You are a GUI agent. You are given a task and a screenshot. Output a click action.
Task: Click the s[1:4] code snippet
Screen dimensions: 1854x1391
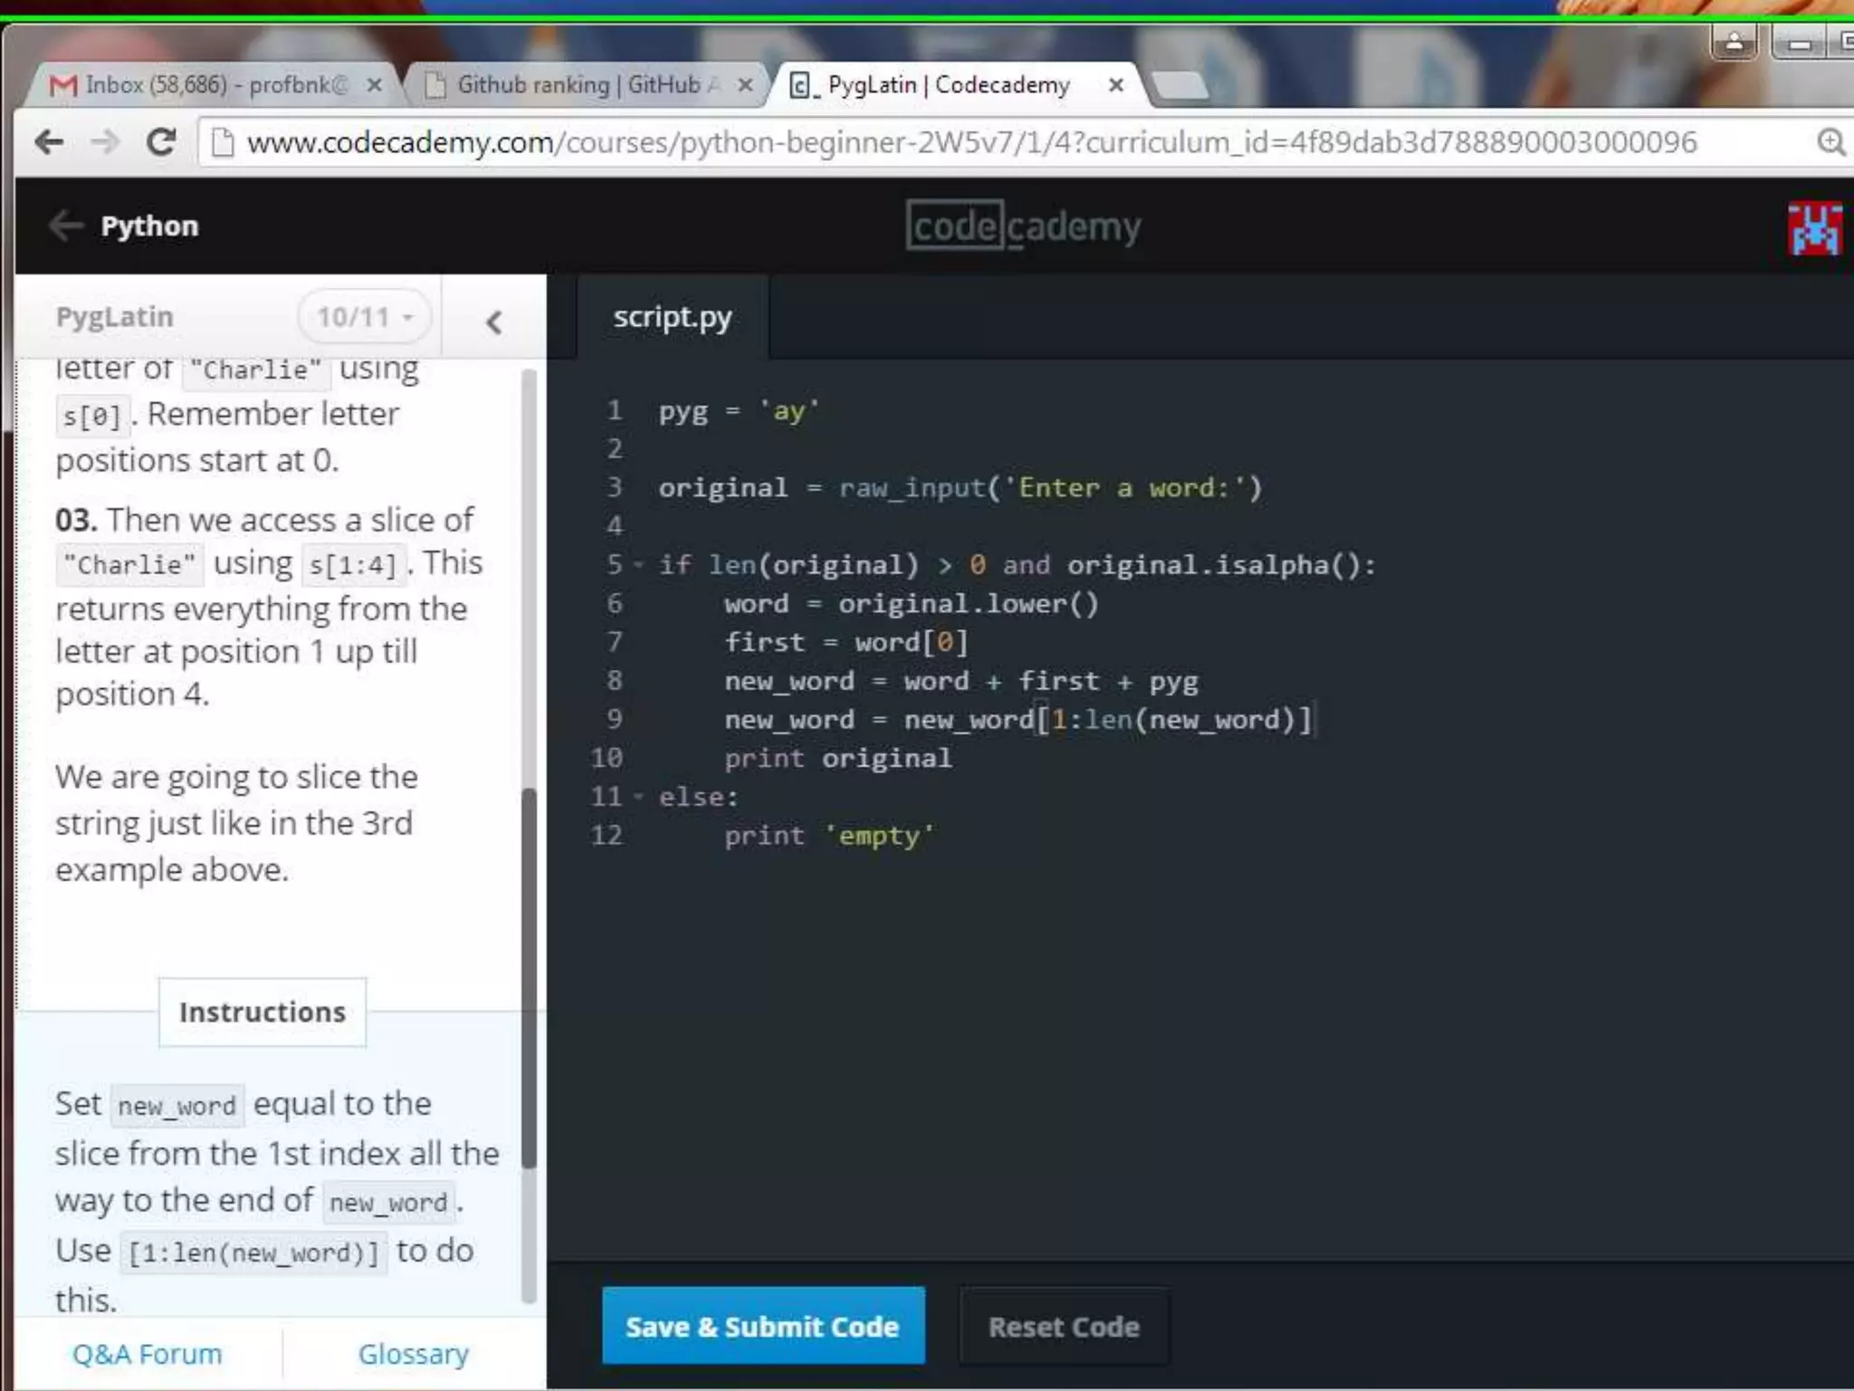pyautogui.click(x=353, y=565)
